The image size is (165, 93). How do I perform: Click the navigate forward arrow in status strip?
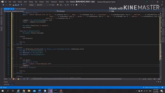click(x=27, y=79)
